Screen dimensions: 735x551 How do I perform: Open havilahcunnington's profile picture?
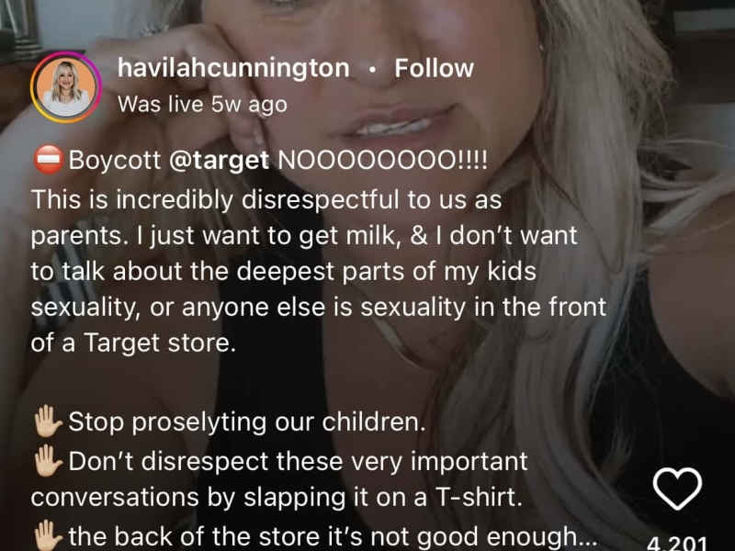pos(66,87)
